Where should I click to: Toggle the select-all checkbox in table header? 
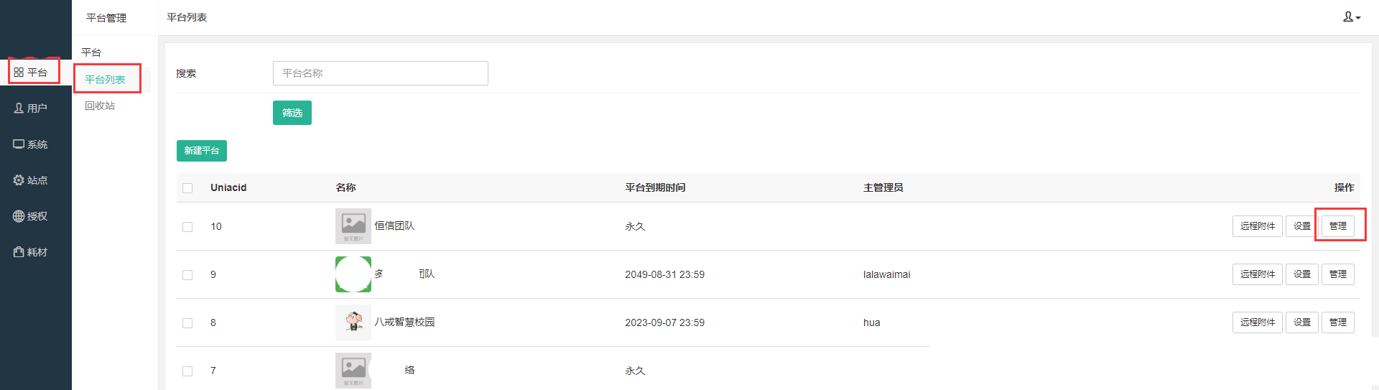(187, 188)
